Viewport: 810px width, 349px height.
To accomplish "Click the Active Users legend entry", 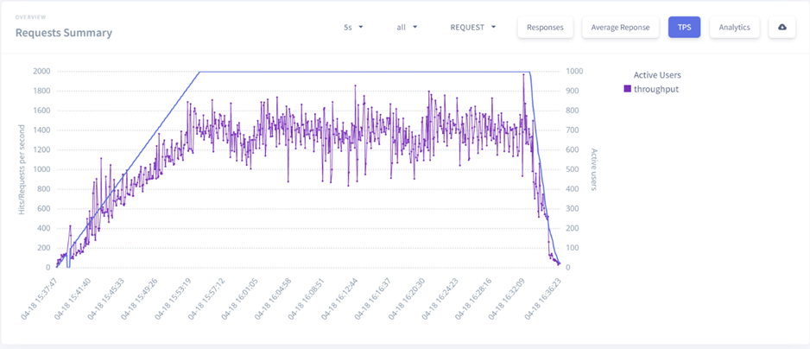I will click(657, 75).
